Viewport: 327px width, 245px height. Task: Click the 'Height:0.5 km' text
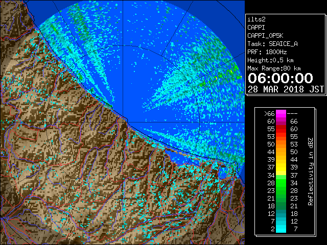tap(270, 60)
